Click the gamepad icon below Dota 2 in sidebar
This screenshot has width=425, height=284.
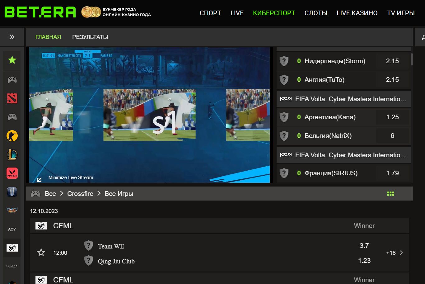[x=12, y=117]
